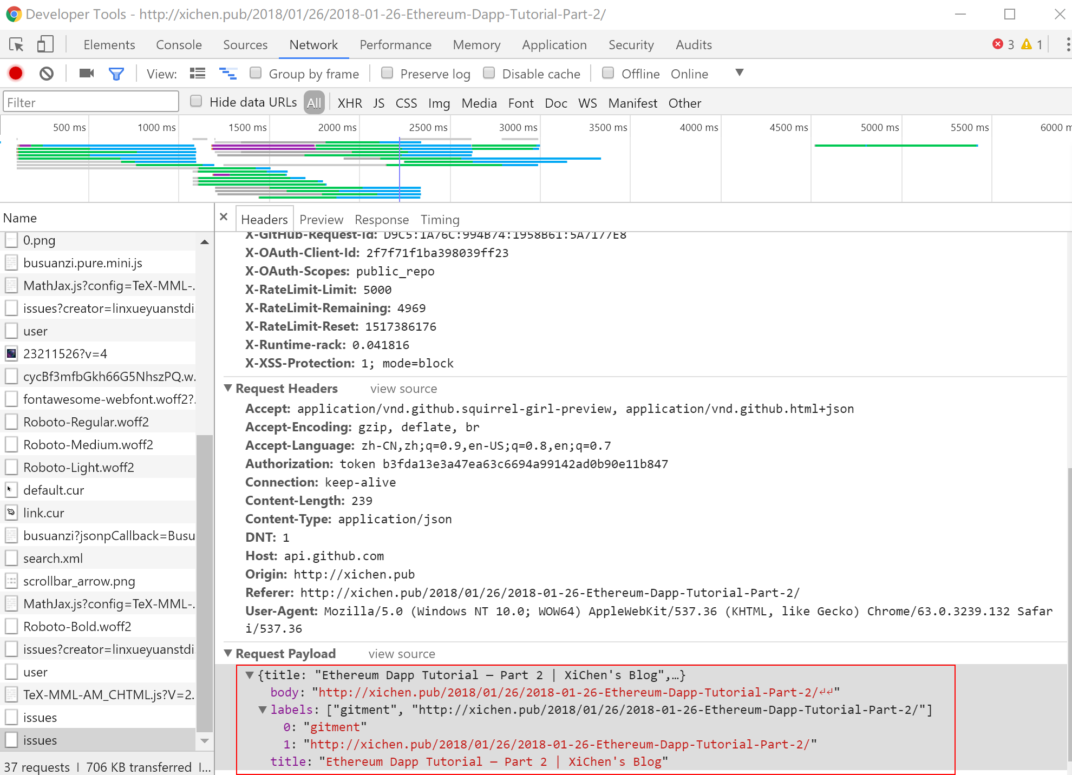Viewport: 1072px width, 775px height.
Task: Open the Console panel
Action: [x=179, y=45]
